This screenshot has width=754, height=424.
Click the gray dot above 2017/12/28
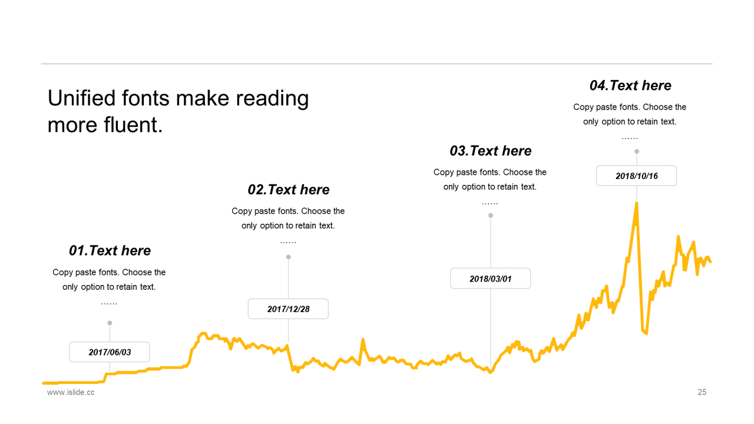point(288,257)
